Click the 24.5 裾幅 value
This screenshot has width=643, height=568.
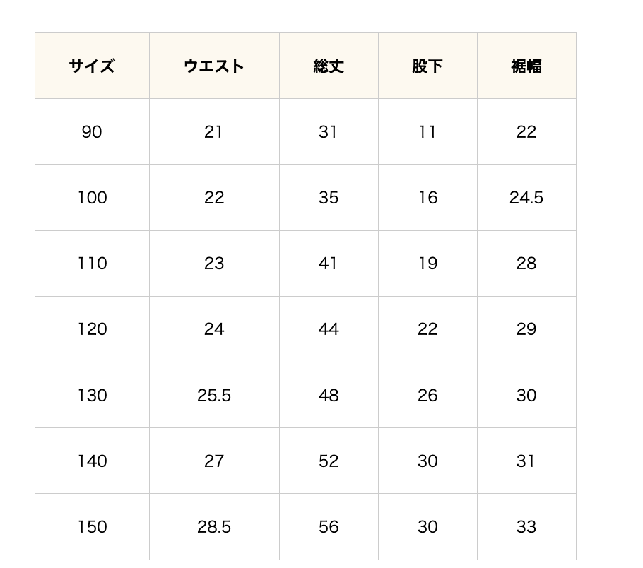(x=526, y=198)
